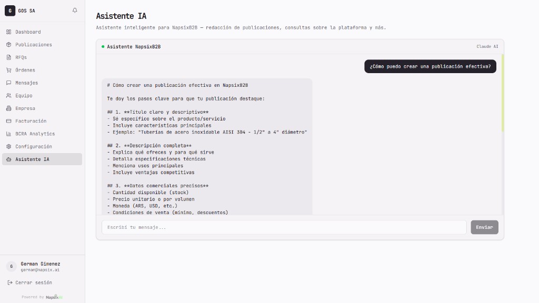The image size is (539, 303).
Task: Click the Escribí tu mensaje input field
Action: click(283, 227)
